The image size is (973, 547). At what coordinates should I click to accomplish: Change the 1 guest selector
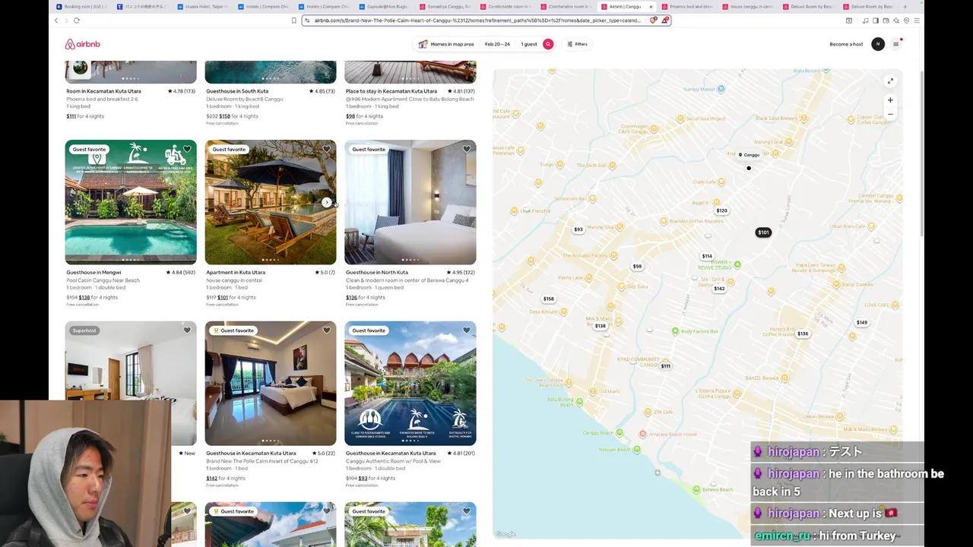pyautogui.click(x=529, y=44)
